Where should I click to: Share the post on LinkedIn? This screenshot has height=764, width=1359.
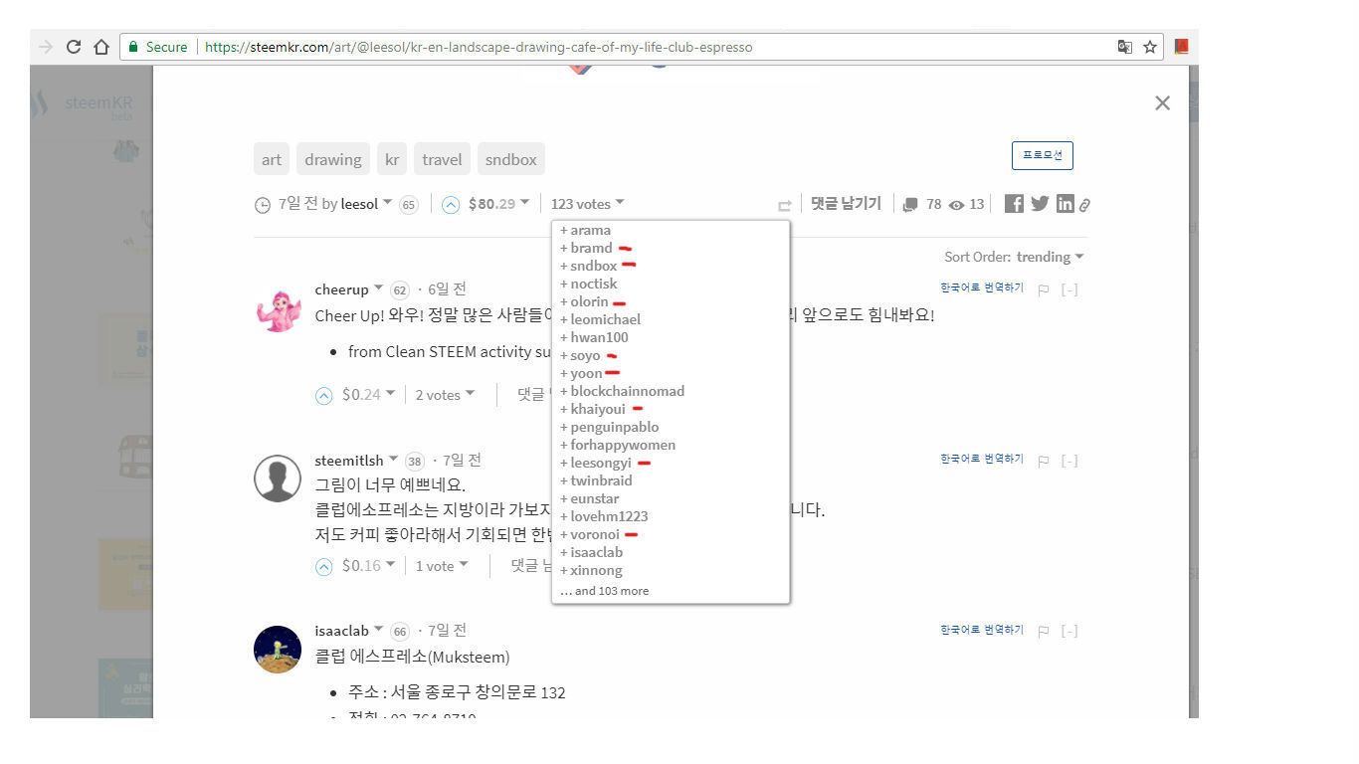point(1065,203)
